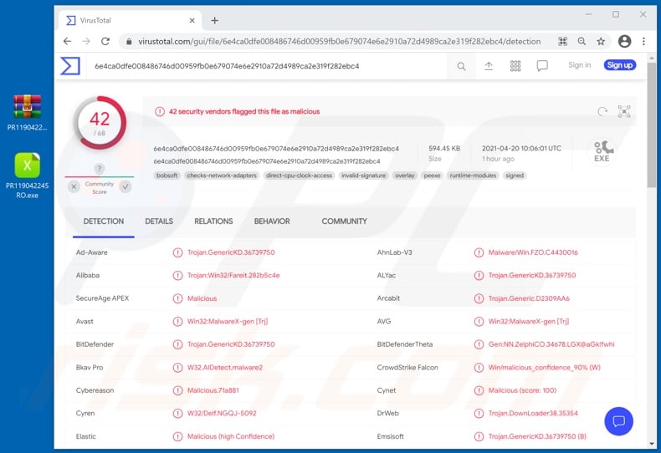Click Cyren's W32/Delf.NGQJ-5092 result
This screenshot has height=453, width=661.
pyautogui.click(x=222, y=414)
